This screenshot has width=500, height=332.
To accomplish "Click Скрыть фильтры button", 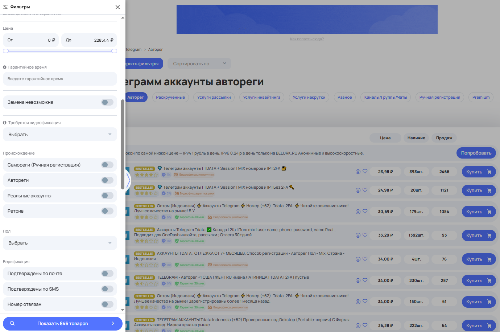I will [144, 64].
